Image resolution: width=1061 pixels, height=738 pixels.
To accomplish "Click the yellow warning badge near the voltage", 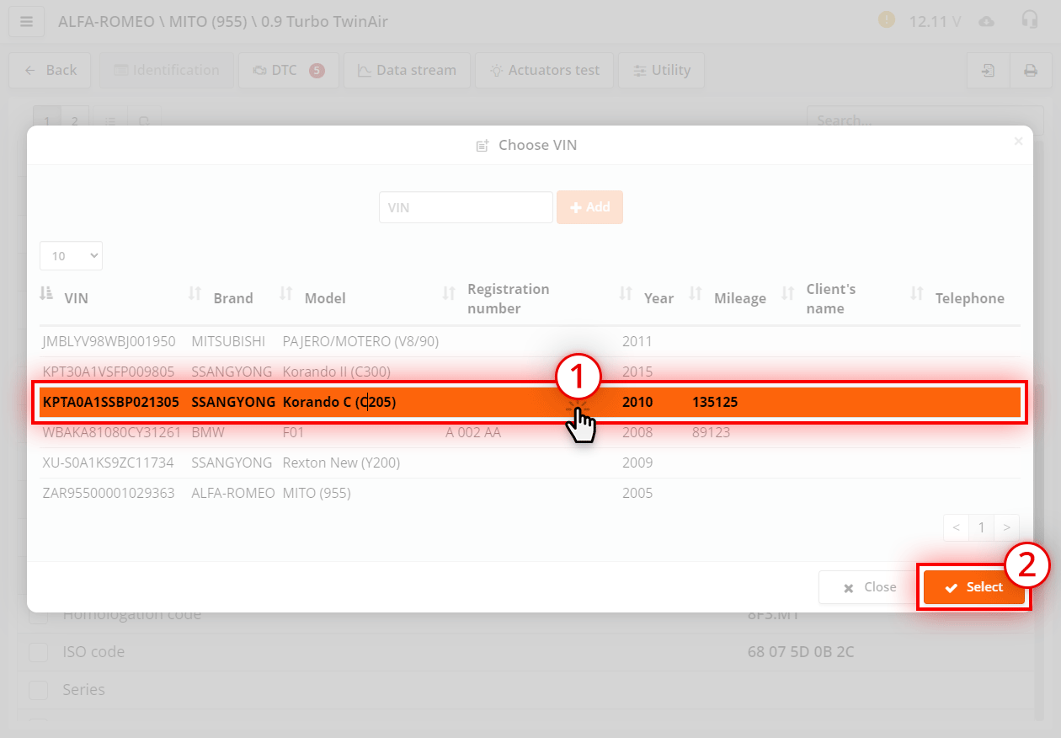I will [x=886, y=19].
